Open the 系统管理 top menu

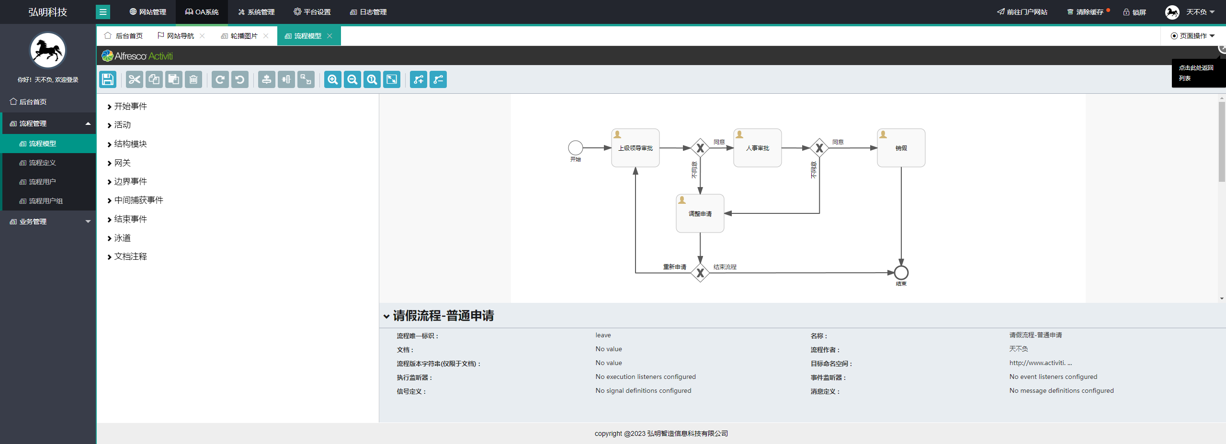coord(256,12)
